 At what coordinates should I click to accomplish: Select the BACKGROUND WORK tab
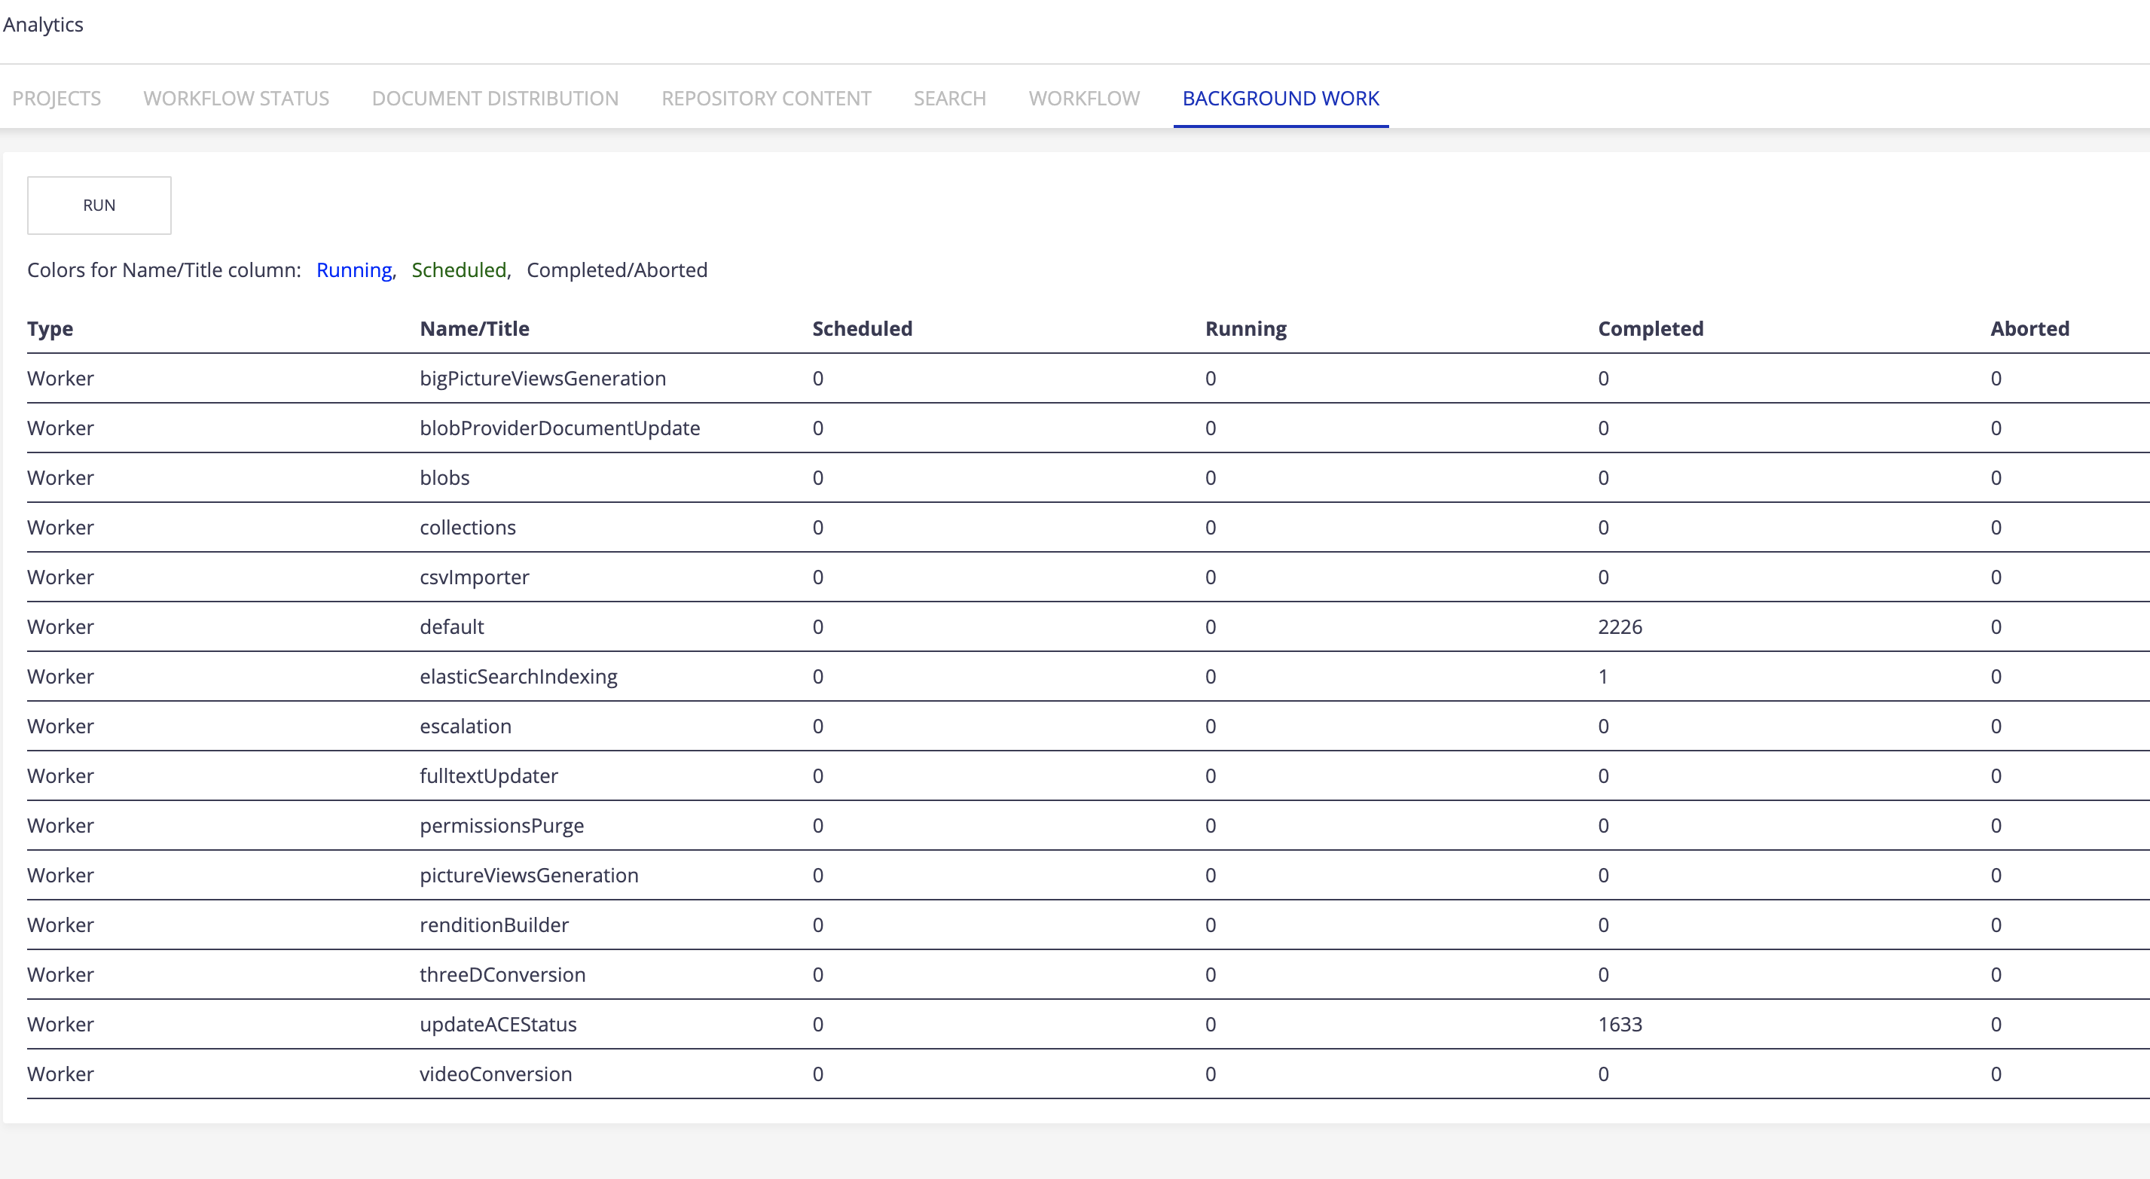[1281, 98]
